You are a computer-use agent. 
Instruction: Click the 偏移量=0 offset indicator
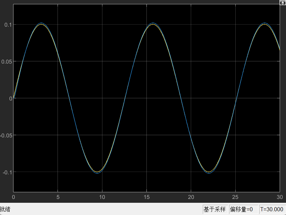[x=241, y=209]
